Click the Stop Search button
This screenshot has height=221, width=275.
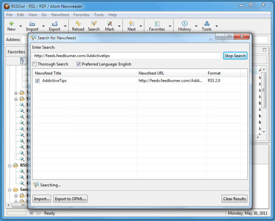pos(235,55)
